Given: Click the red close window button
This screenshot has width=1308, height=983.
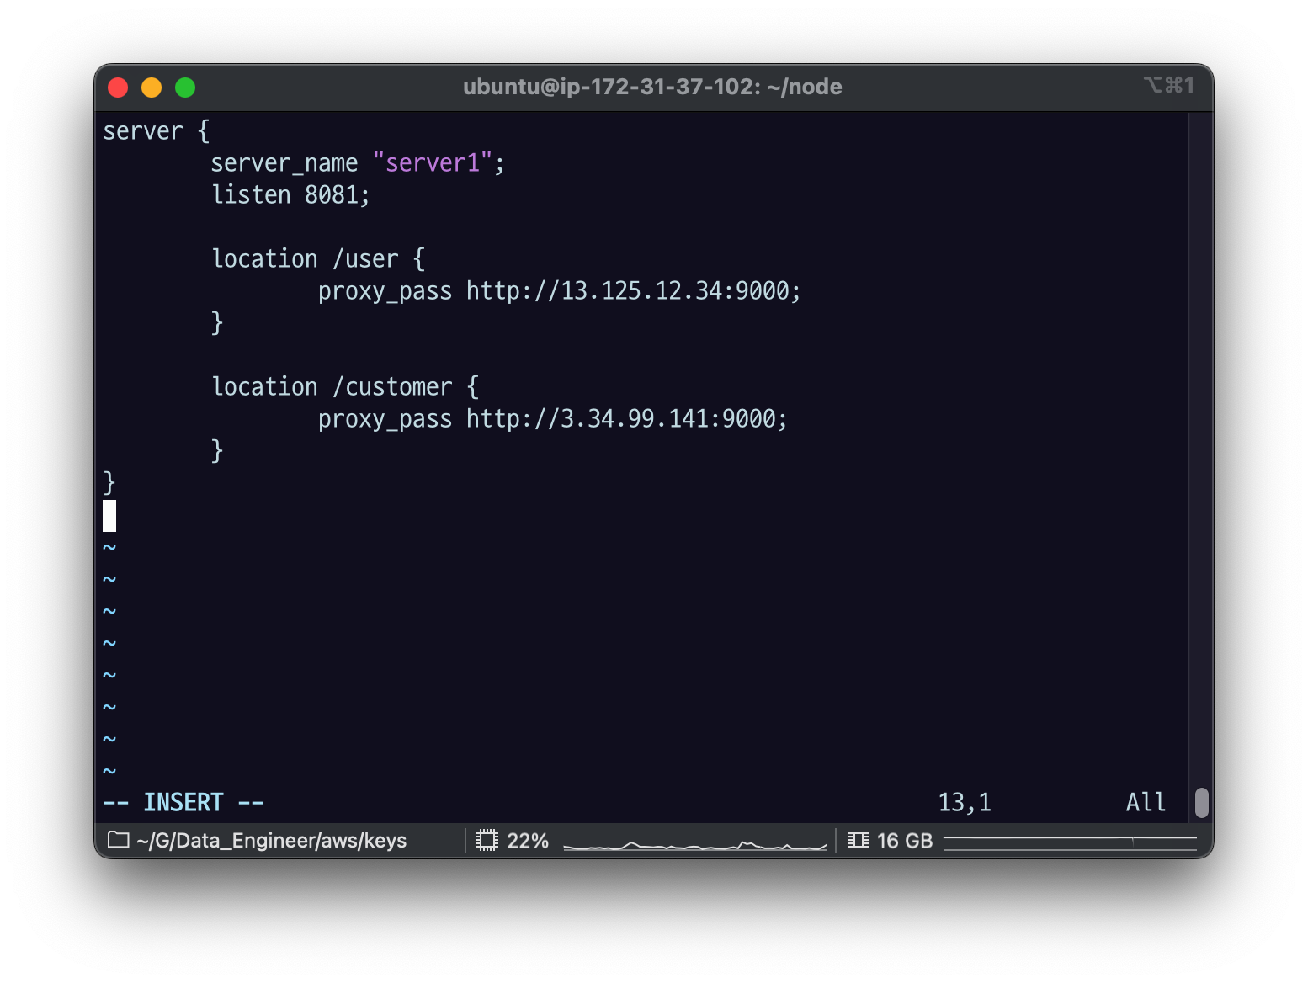Looking at the screenshot, I should [x=118, y=88].
